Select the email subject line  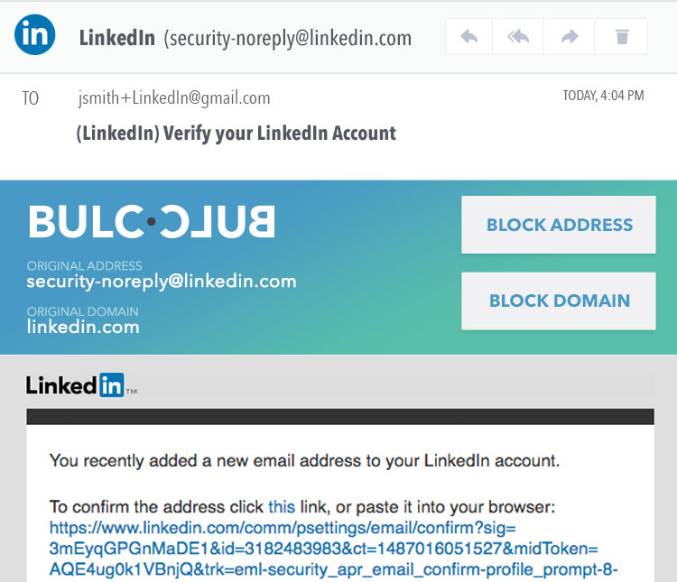pyautogui.click(x=236, y=134)
